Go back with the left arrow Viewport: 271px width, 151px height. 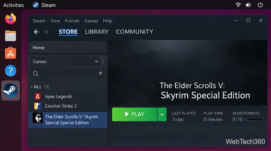36,32
